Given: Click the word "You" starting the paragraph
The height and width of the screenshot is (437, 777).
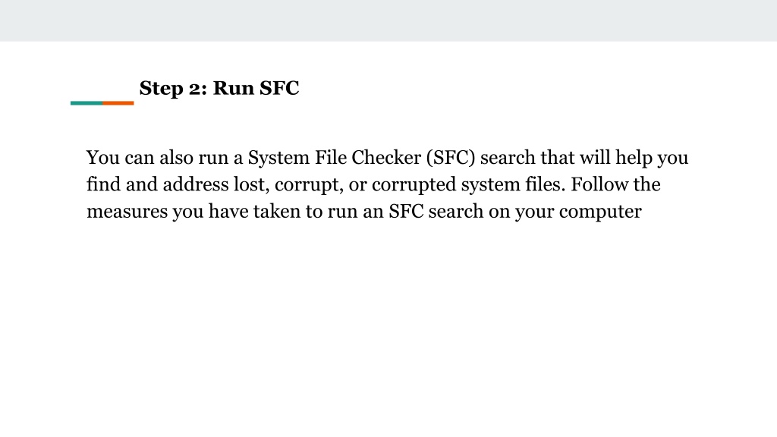Looking at the screenshot, I should (103, 158).
